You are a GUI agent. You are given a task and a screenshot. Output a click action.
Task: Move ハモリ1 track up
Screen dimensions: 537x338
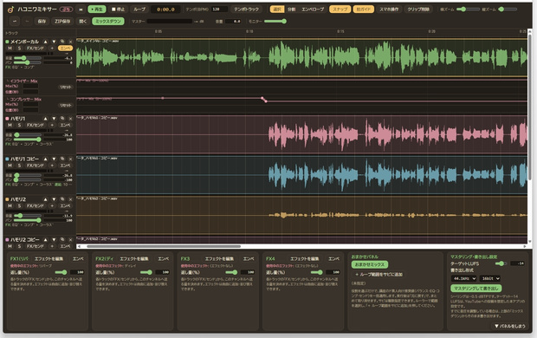45,118
